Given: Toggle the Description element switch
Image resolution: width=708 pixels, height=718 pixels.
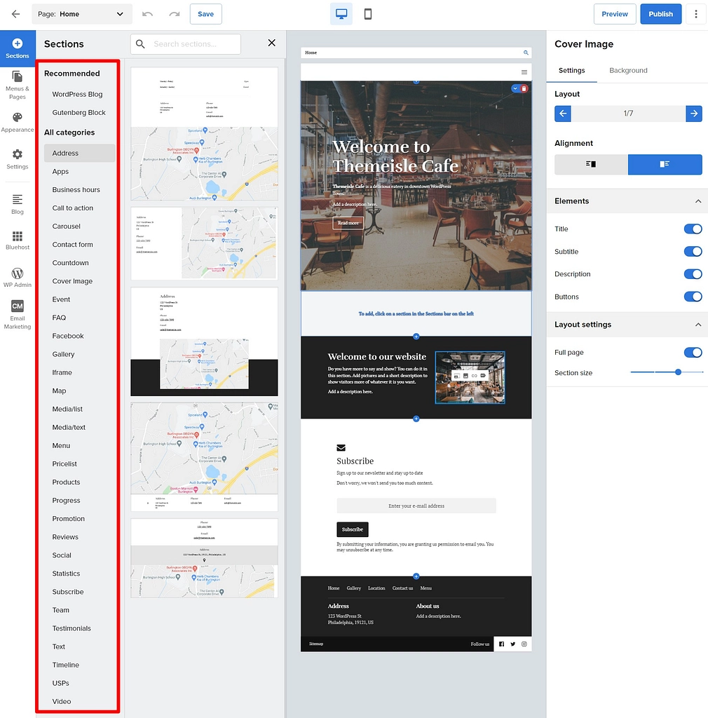Looking at the screenshot, I should [693, 274].
